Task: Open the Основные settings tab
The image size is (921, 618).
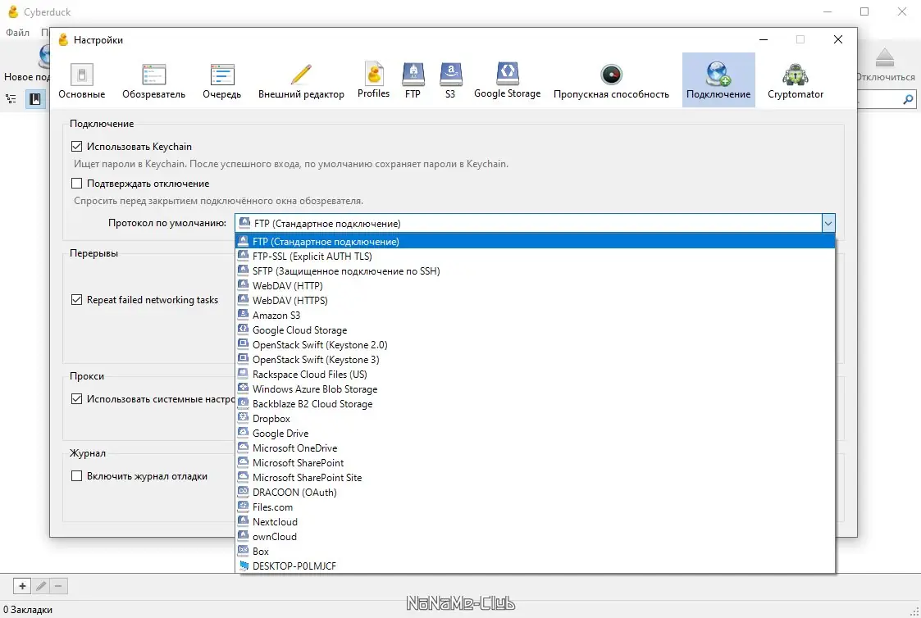Action: [x=82, y=80]
